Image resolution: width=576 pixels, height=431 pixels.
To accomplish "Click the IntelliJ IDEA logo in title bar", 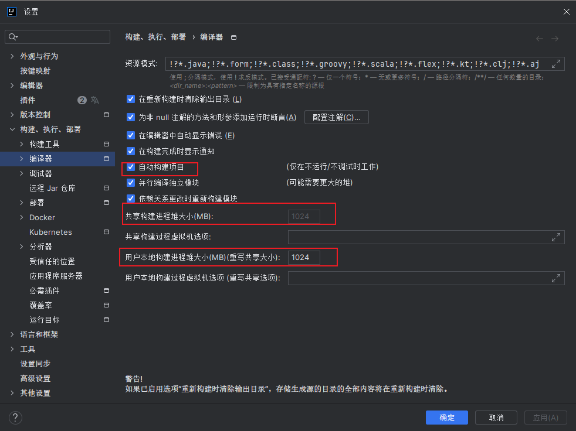I will tap(12, 12).
